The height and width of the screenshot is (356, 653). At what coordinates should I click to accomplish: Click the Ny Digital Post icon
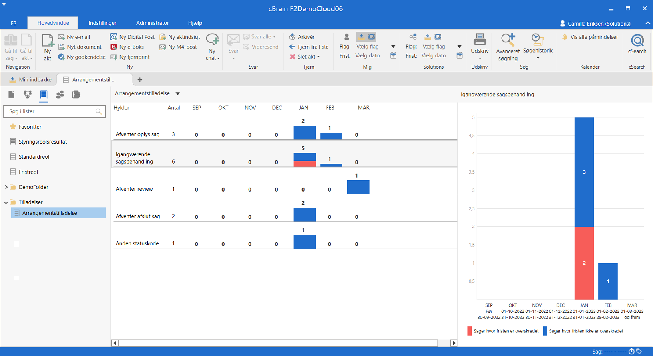tap(114, 37)
